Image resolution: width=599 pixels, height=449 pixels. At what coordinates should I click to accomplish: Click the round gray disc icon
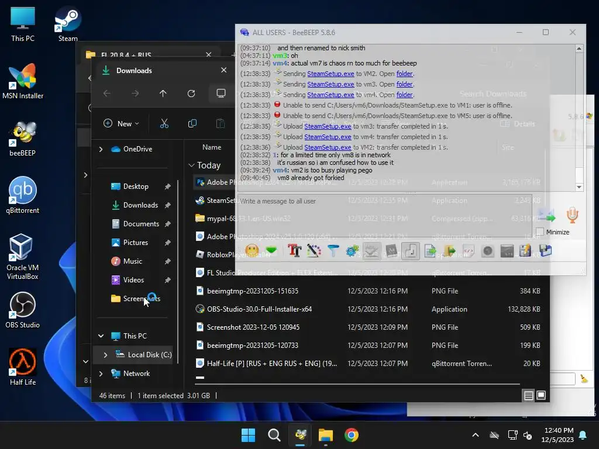click(488, 251)
